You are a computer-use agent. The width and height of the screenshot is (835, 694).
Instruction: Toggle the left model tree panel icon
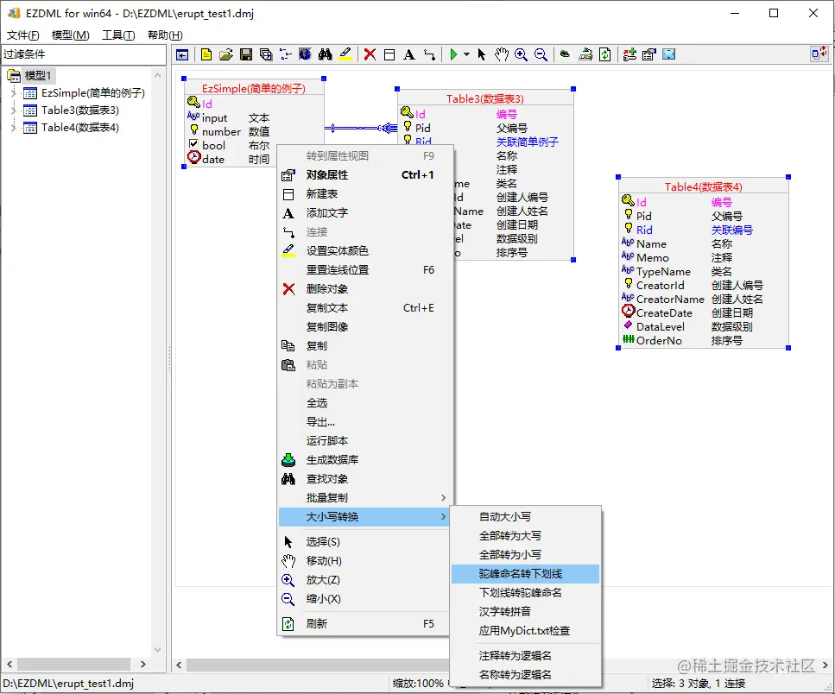point(183,54)
